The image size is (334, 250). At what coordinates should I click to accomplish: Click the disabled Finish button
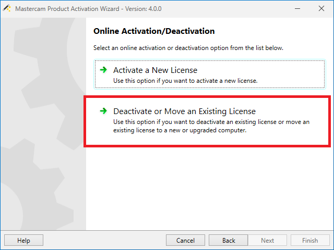click(x=310, y=241)
